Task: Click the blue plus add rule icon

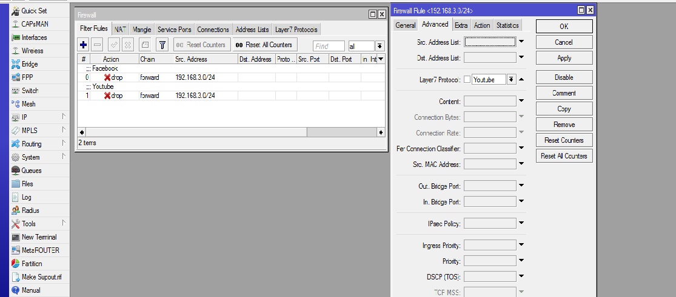Action: [x=84, y=45]
